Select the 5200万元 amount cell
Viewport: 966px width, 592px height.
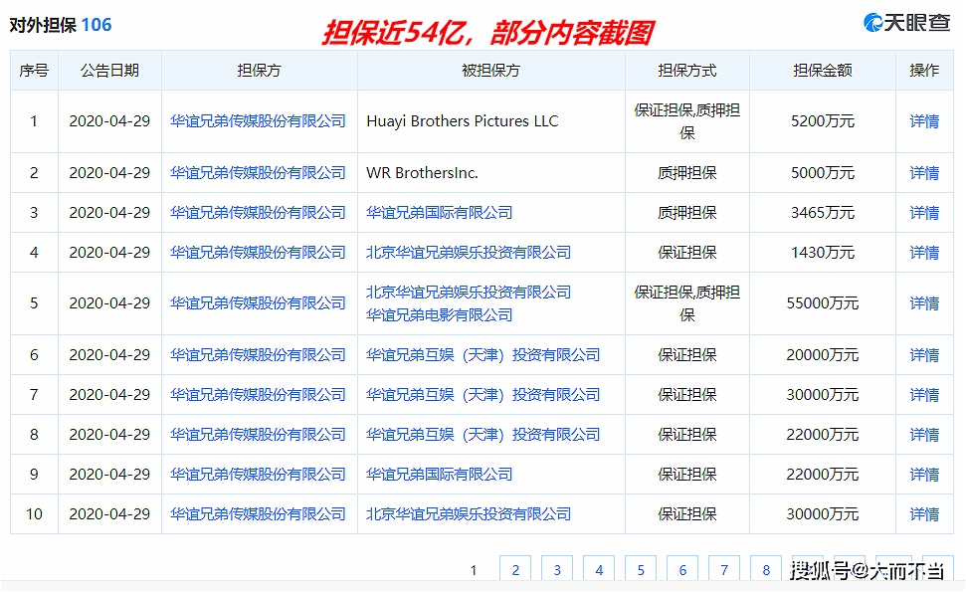tap(823, 121)
